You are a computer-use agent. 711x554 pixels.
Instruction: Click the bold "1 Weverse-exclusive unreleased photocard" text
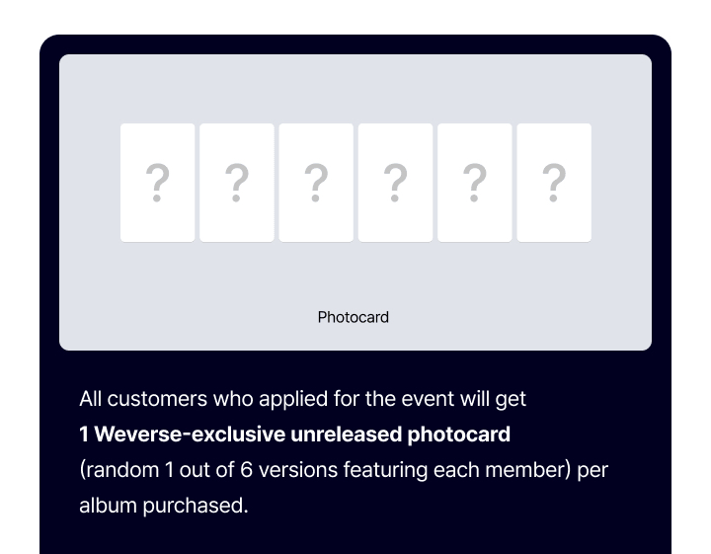point(294,435)
